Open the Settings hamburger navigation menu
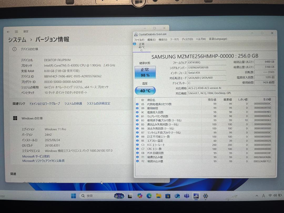Image resolution: width=284 pixels, height=213 pixels. (17, 32)
